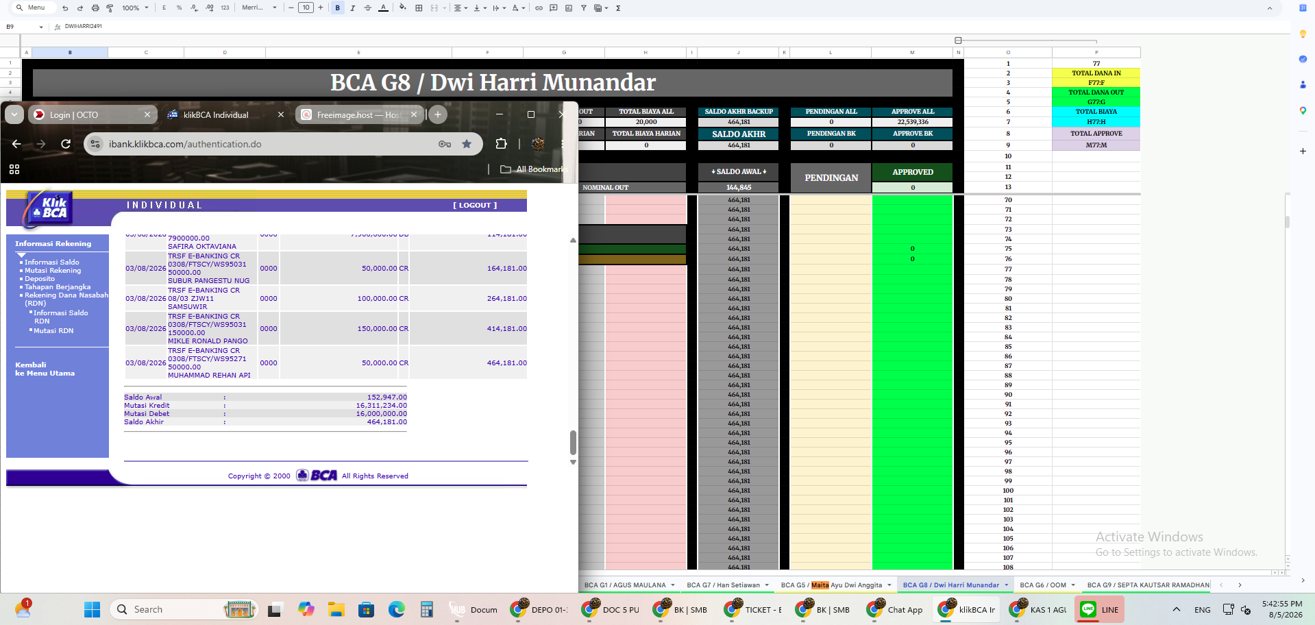
Task: Return via Kembali ke Menu Utama
Action: coord(45,369)
